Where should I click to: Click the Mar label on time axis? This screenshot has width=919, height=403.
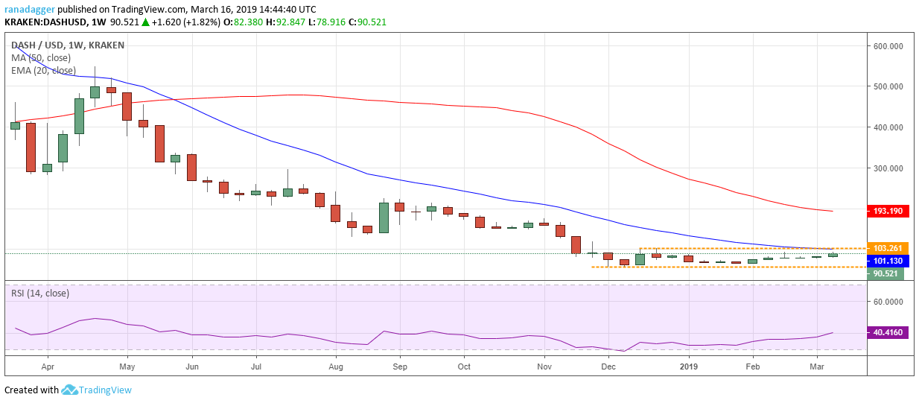(x=817, y=366)
